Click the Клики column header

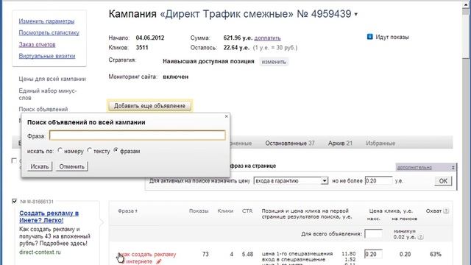[x=225, y=211]
